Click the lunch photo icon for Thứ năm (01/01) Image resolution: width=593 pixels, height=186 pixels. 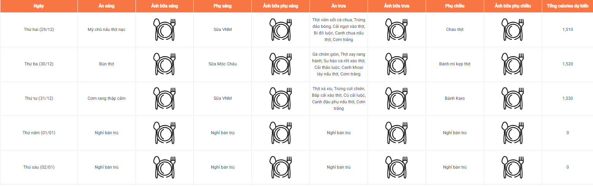[397, 133]
